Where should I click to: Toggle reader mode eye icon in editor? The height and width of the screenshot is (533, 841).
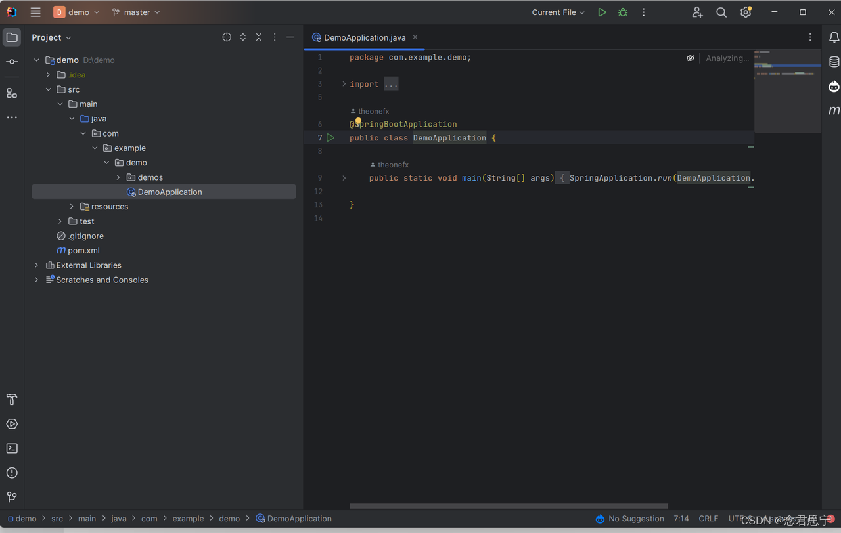[691, 58]
